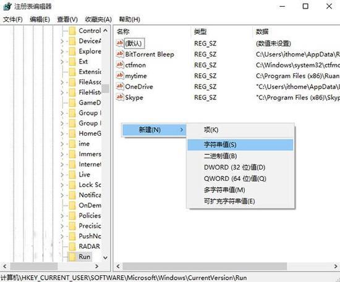The image size is (340, 282).
Task: Open the 收藏夹(A) menu
Action: click(x=98, y=20)
